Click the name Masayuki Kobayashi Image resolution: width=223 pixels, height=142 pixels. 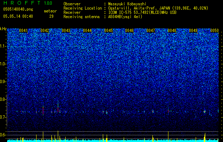pyautogui.click(x=127, y=4)
